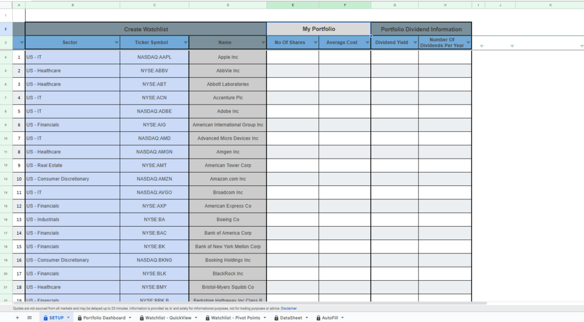Select column B header

click(x=73, y=5)
